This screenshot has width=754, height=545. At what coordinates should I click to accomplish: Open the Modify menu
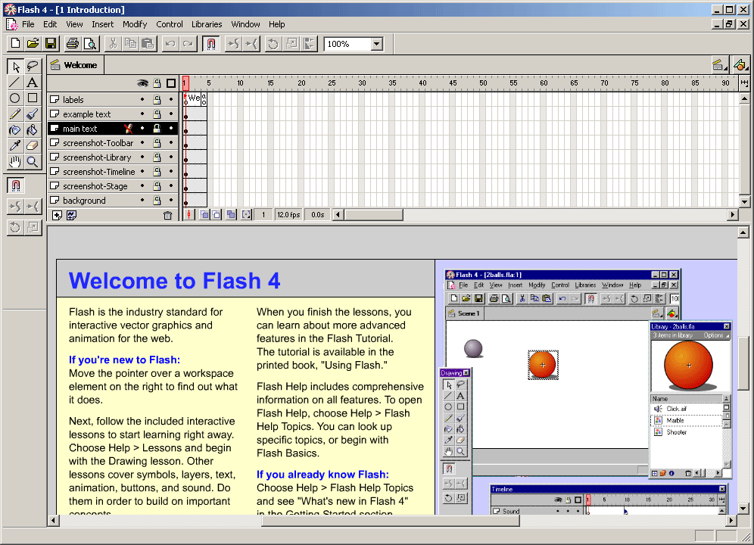tap(135, 24)
